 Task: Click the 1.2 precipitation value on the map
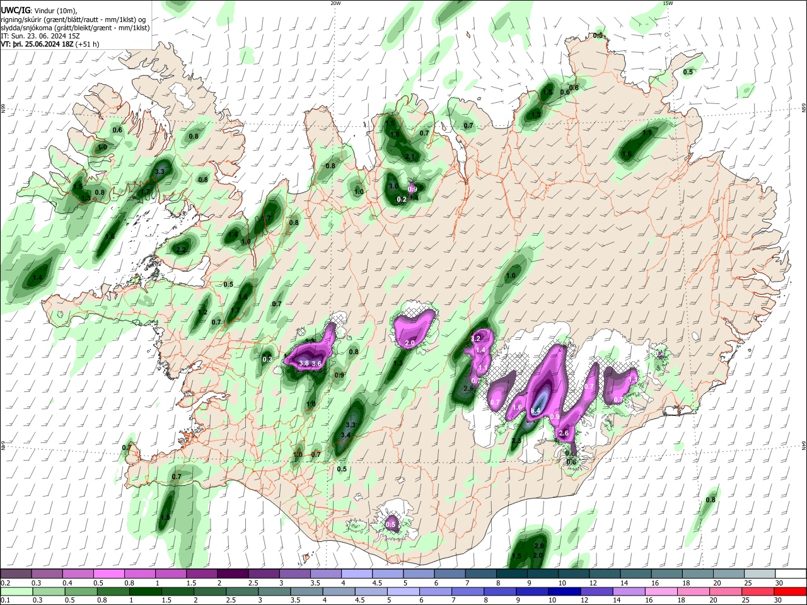point(203,312)
